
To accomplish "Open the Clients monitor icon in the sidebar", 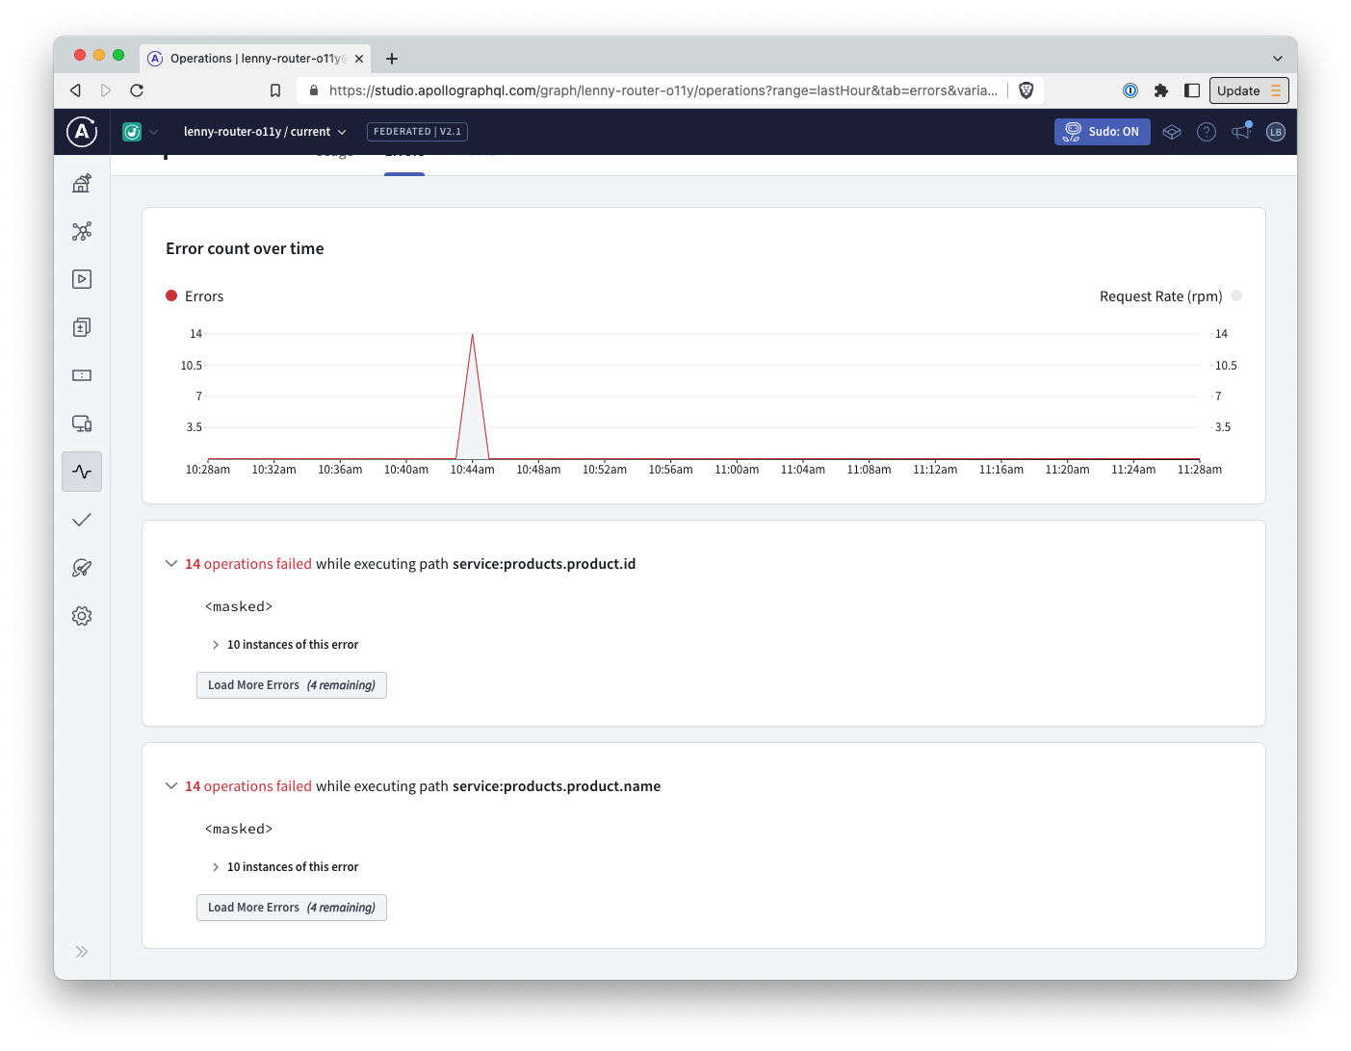I will point(82,423).
